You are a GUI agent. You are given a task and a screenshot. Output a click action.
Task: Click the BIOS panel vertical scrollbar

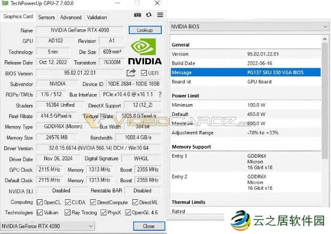point(325,107)
